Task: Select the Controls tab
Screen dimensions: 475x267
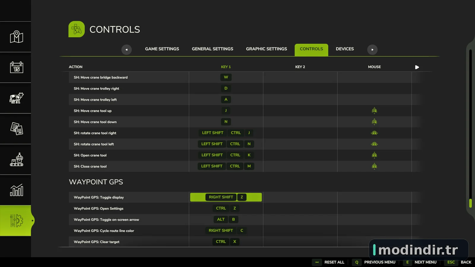Action: 311,50
